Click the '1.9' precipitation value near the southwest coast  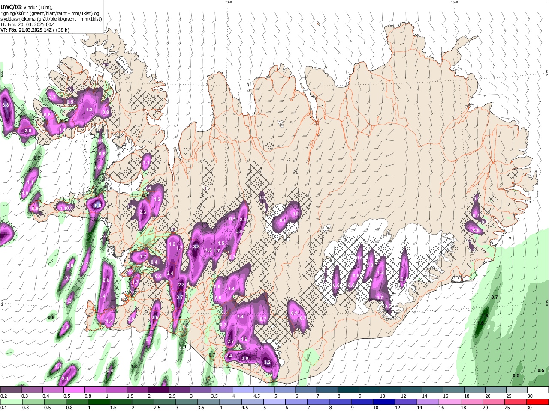pos(183,348)
